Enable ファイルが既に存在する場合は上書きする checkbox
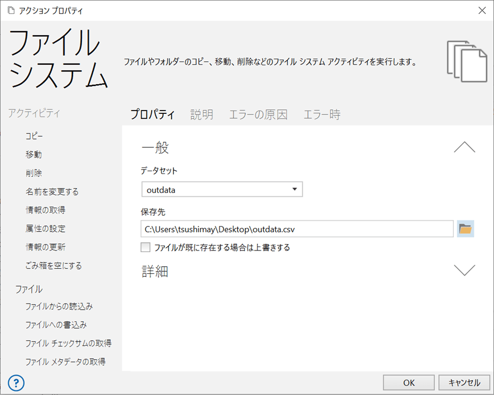Image resolution: width=494 pixels, height=395 pixels. [145, 248]
